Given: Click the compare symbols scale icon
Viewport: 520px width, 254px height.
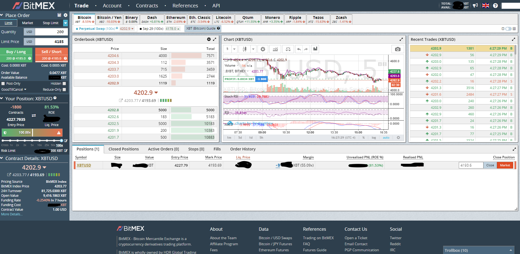Looking at the screenshot, I should (x=288, y=49).
